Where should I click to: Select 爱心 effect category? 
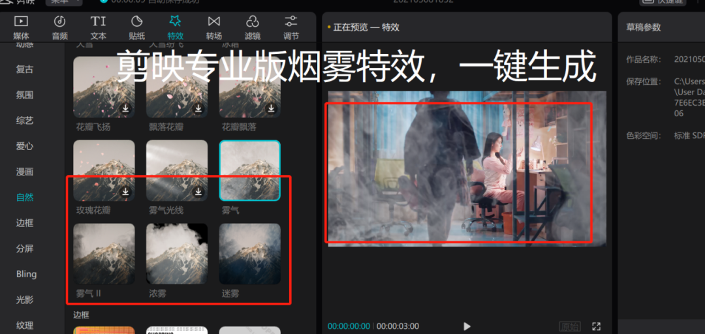25,146
